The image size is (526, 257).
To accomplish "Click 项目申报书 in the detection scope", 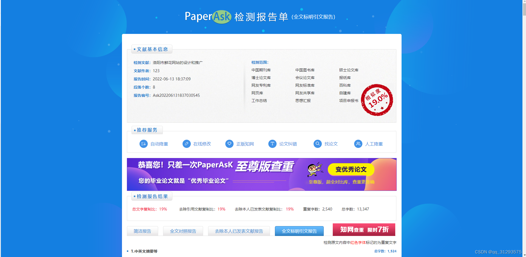I will pos(349,101).
